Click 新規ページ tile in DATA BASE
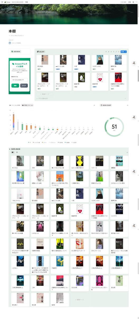This screenshot has width=139, height=319. (x=80, y=300)
